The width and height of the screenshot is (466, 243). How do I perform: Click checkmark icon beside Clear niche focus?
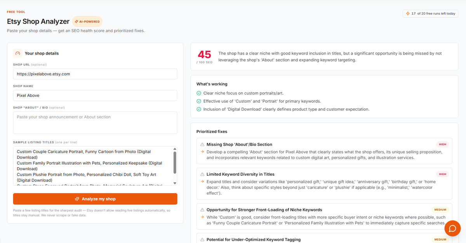pyautogui.click(x=199, y=93)
